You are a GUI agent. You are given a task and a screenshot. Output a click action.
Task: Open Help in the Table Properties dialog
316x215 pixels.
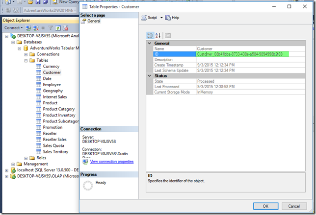172,18
